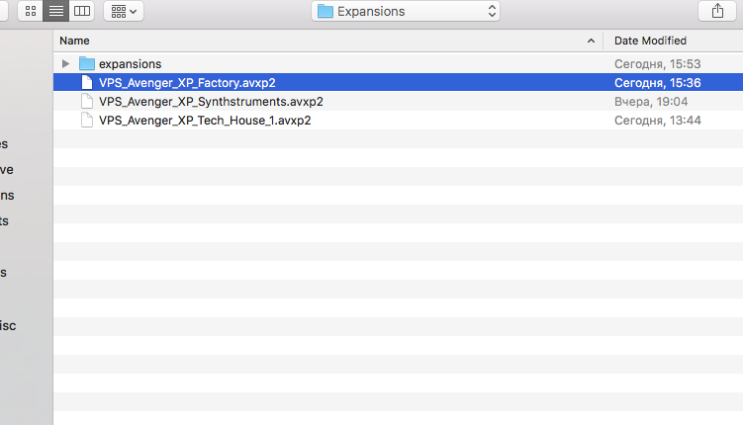Click the date Вчера, 19:04
The width and height of the screenshot is (743, 425).
click(651, 102)
